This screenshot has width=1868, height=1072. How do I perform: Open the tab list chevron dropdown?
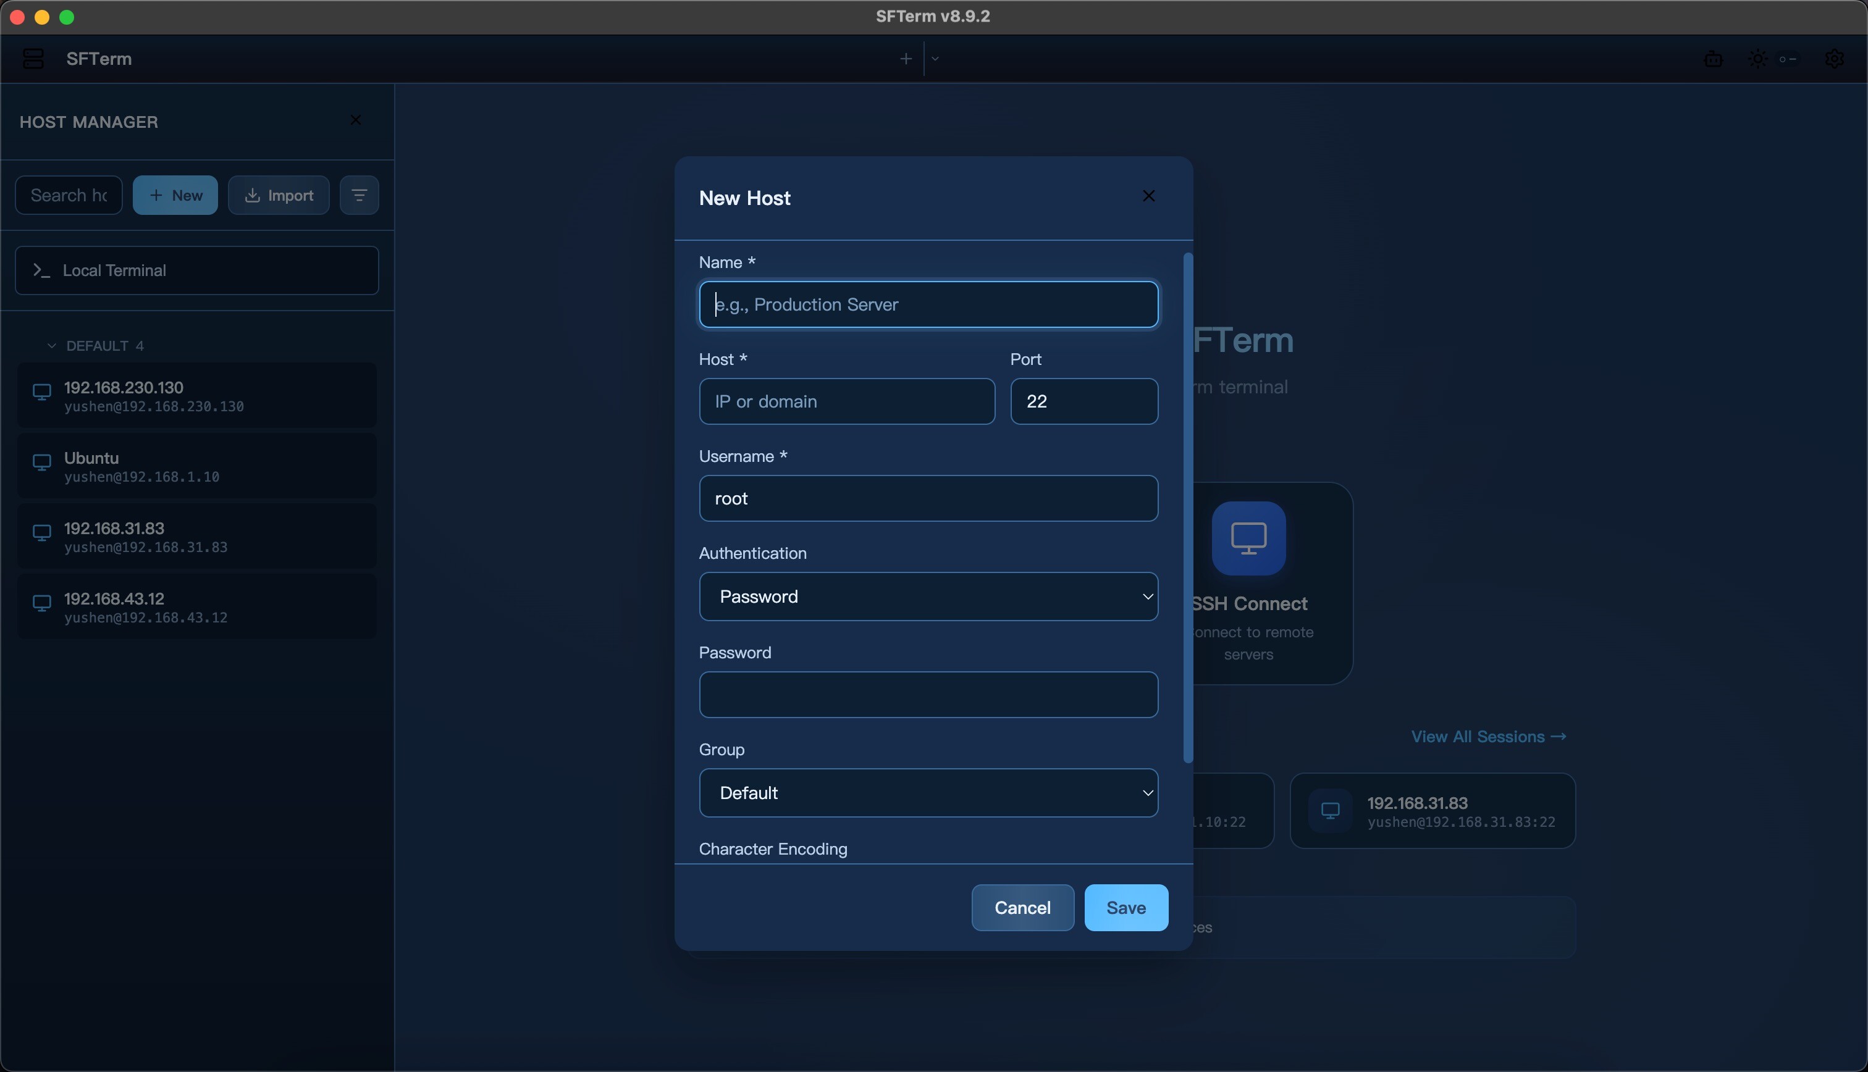[x=935, y=58]
